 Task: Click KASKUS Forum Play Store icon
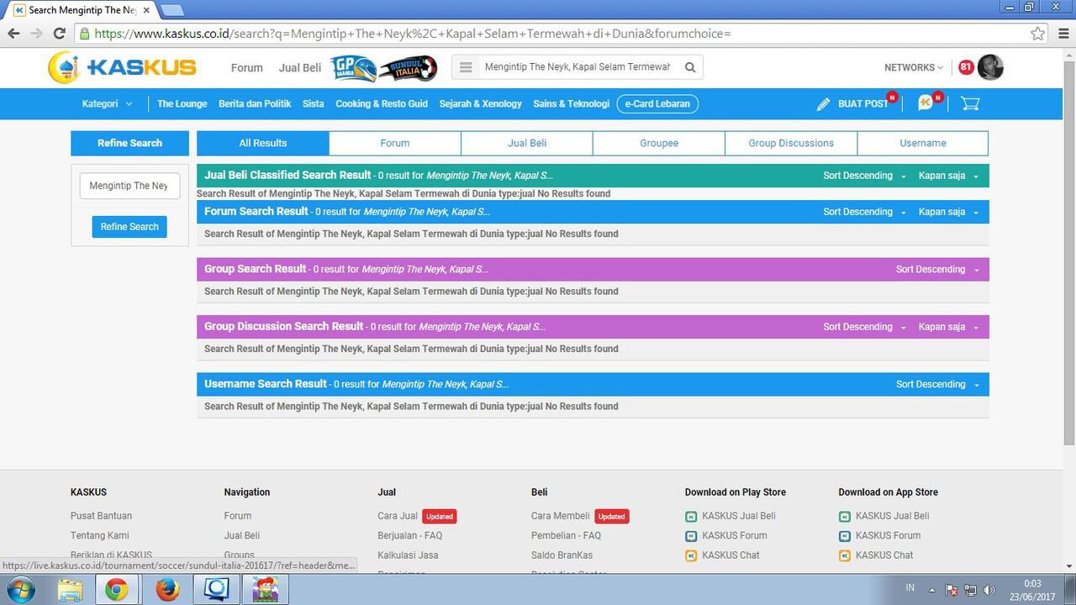[691, 536]
